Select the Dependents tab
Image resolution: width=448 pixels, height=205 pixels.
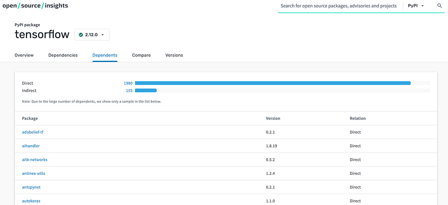point(105,55)
